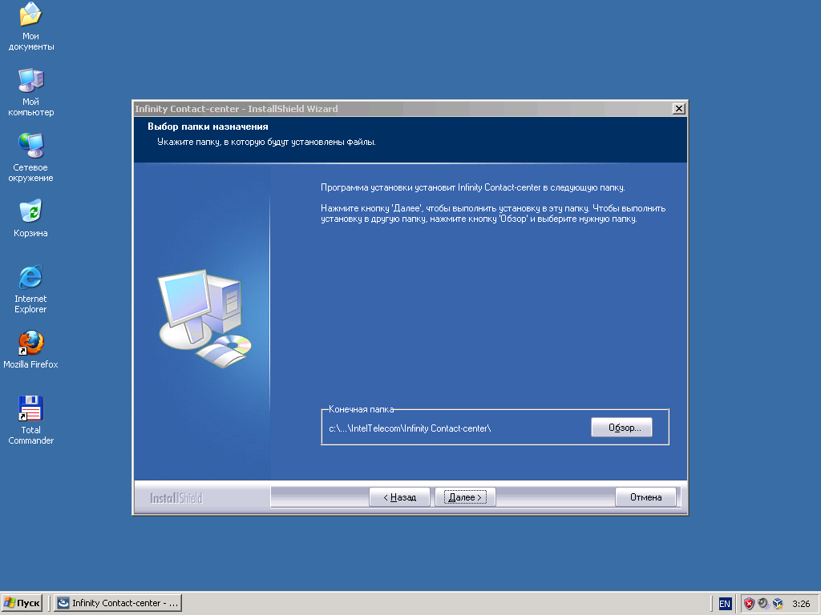Select the Total Commander desktop icon
This screenshot has width=821, height=615.
(x=30, y=420)
